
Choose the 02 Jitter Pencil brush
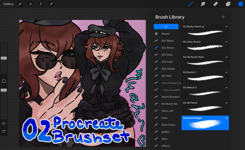pyautogui.click(x=205, y=47)
